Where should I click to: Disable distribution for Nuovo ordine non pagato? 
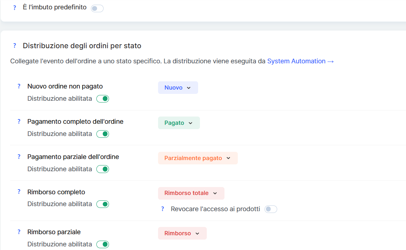pyautogui.click(x=102, y=99)
